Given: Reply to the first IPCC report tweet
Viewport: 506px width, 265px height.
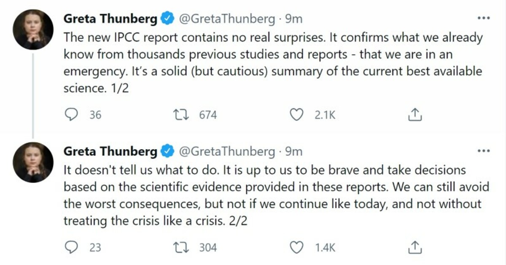Looking at the screenshot, I should pos(72,115).
